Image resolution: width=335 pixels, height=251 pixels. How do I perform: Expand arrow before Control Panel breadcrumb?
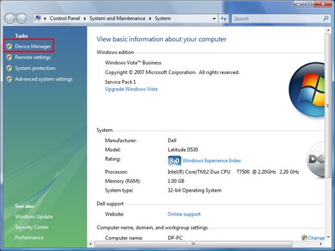45,19
